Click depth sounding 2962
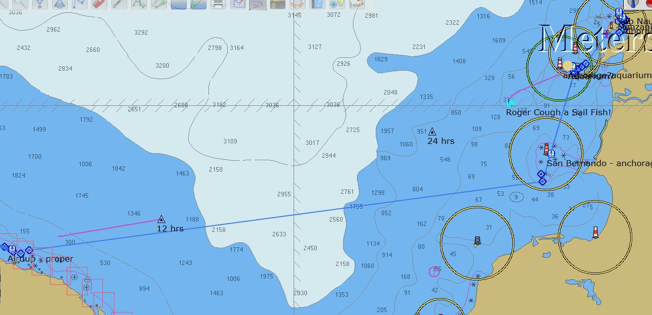The height and width of the screenshot is (315, 652). pyautogui.click(x=53, y=29)
